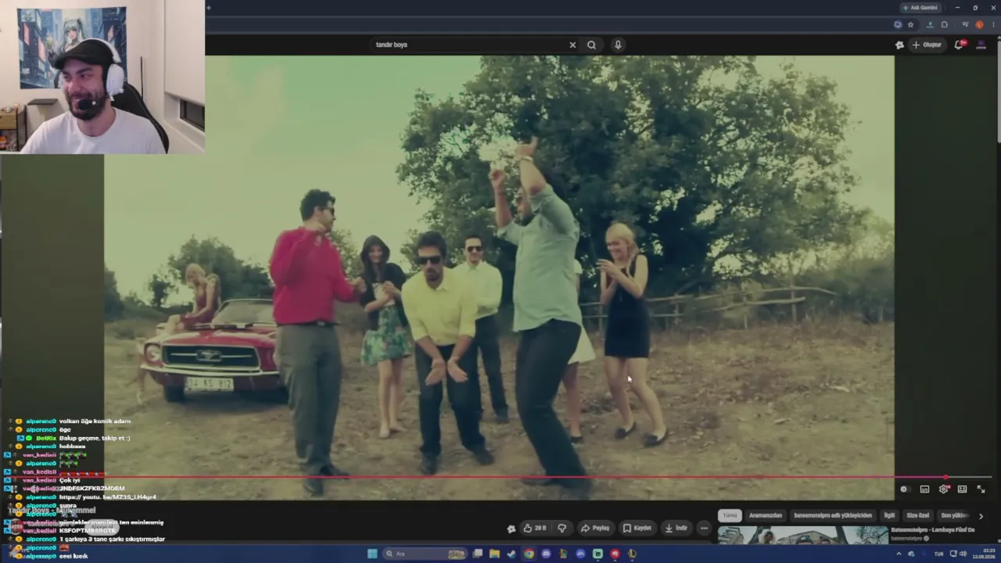
Task: Open more actions three-dot button
Action: click(704, 528)
